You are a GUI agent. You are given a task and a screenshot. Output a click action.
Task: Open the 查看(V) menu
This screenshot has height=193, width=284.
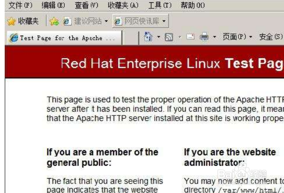pos(87,5)
